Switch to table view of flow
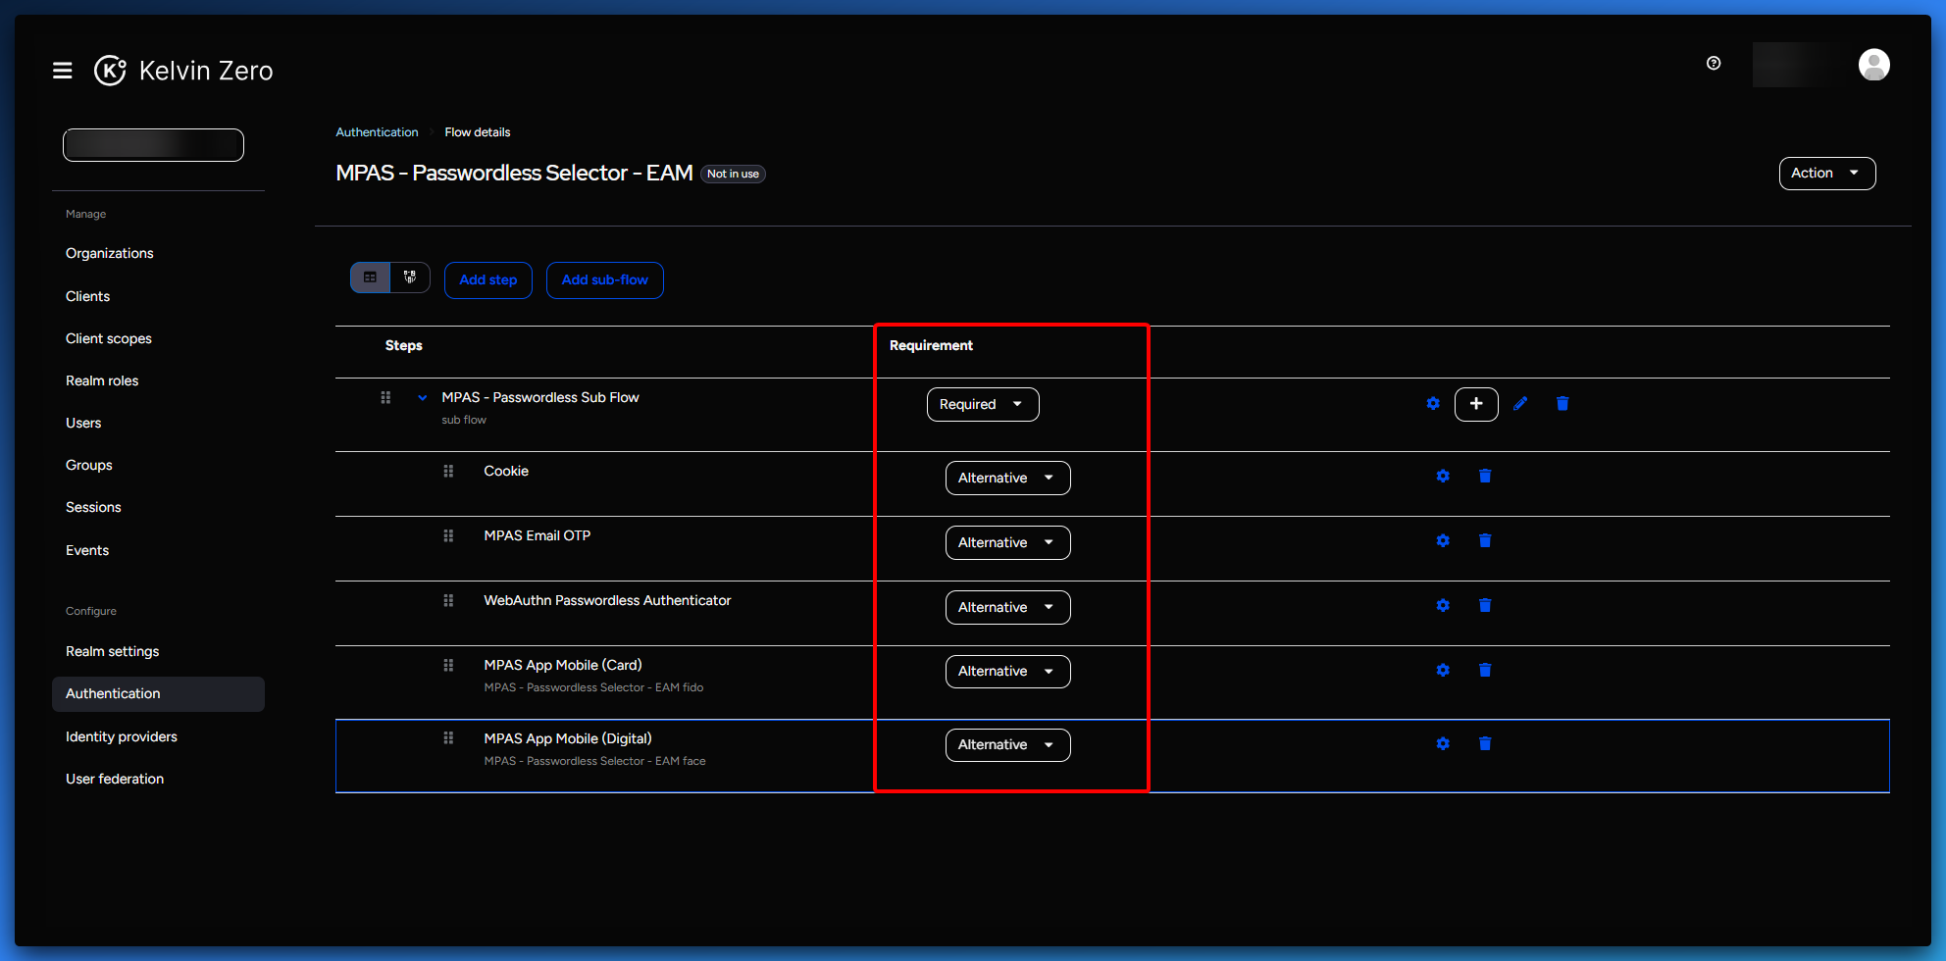 tap(371, 278)
